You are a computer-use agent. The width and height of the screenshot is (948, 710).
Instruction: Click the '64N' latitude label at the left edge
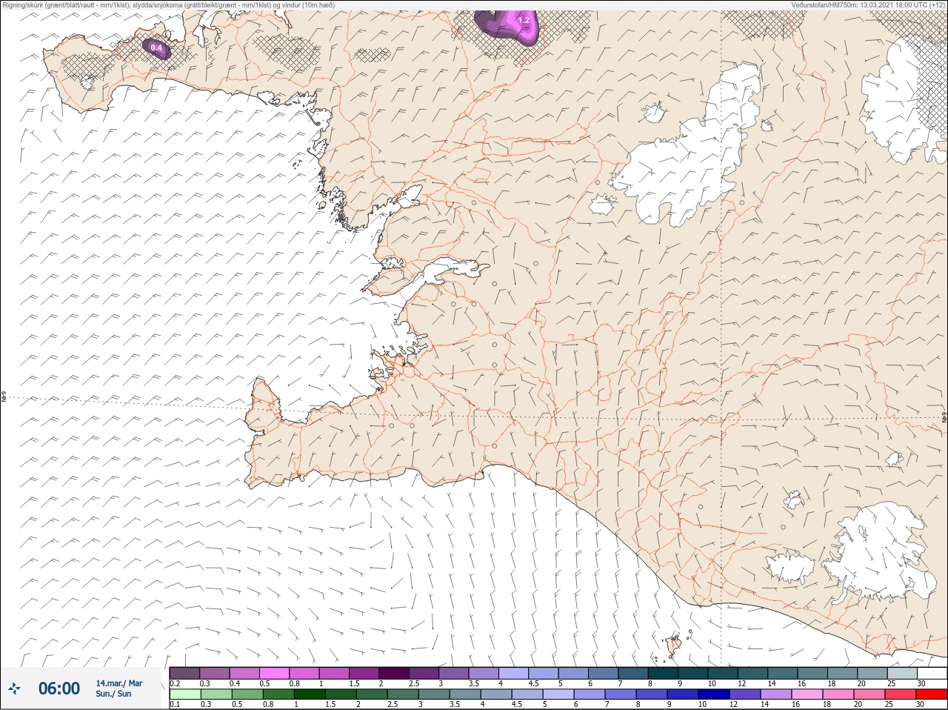[4, 398]
